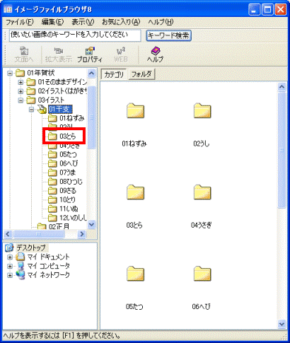This screenshot has height=343, width=290.
Task: Click tree pane scroll right arrow
Action: point(82,234)
